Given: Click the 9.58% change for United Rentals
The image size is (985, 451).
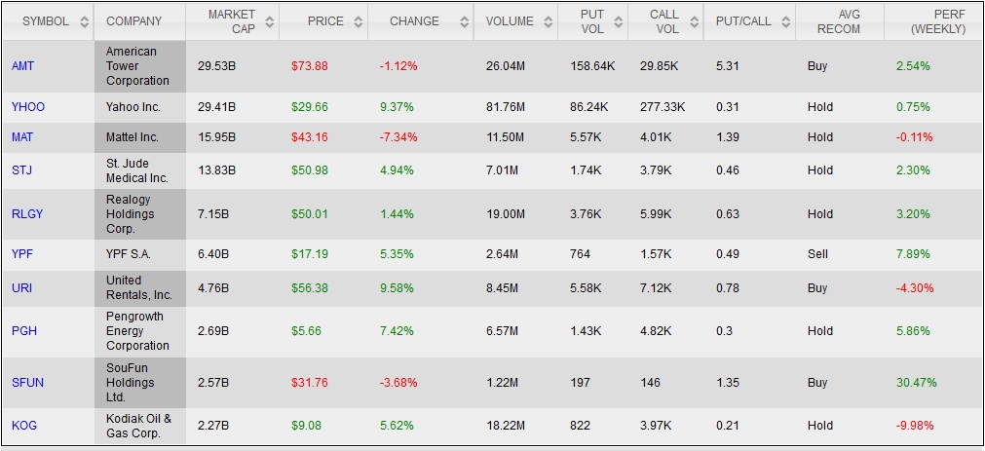Looking at the screenshot, I should [397, 288].
